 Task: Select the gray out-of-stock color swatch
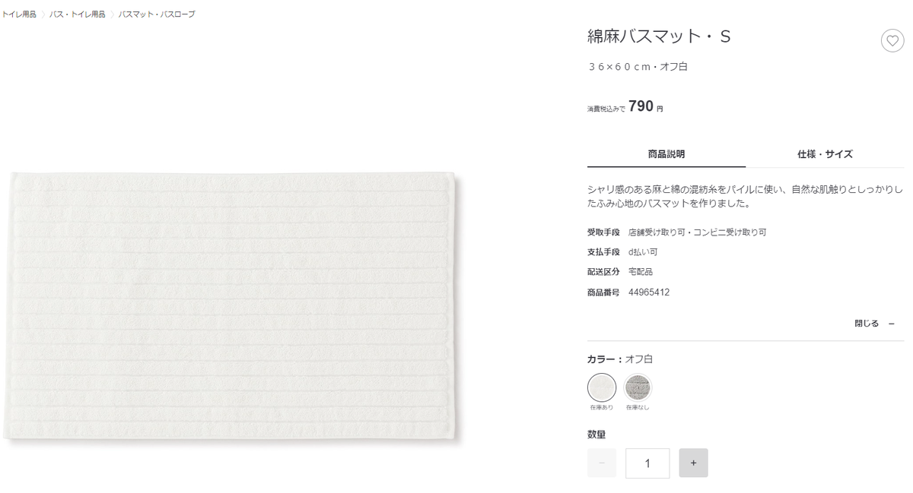pos(638,387)
